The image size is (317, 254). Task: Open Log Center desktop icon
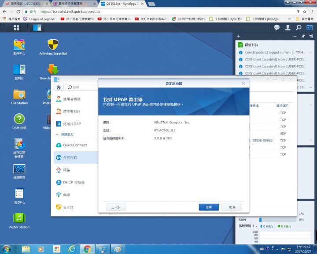pos(19,196)
